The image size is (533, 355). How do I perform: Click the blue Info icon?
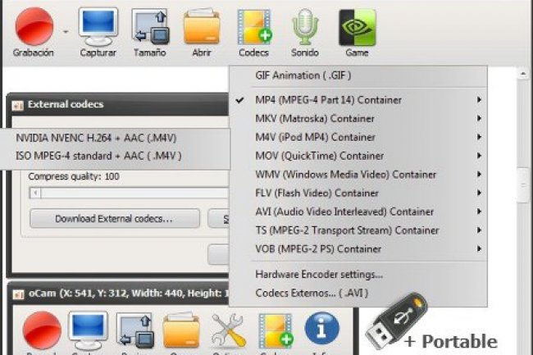click(x=321, y=331)
